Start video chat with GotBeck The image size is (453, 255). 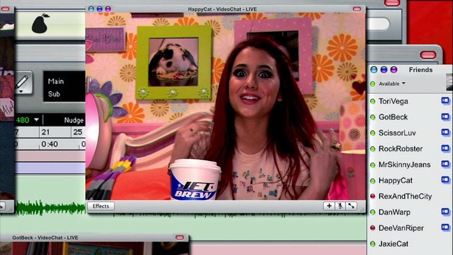[445, 117]
